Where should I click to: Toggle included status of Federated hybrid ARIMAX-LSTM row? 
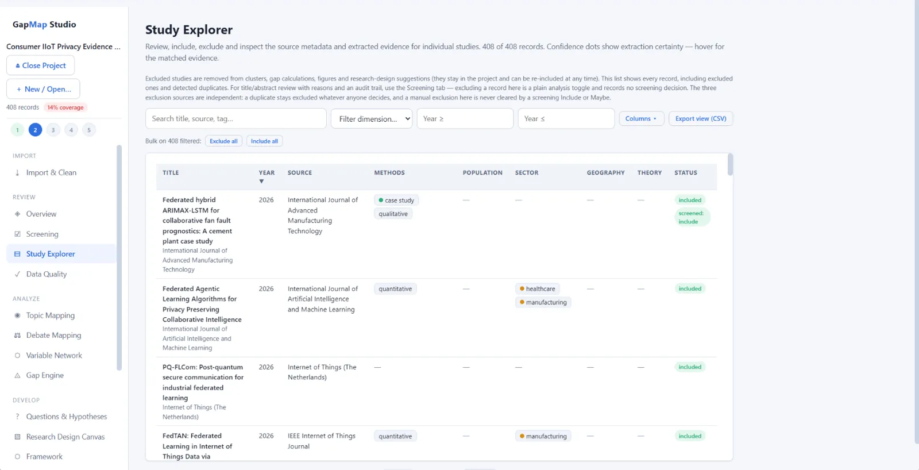pos(690,201)
